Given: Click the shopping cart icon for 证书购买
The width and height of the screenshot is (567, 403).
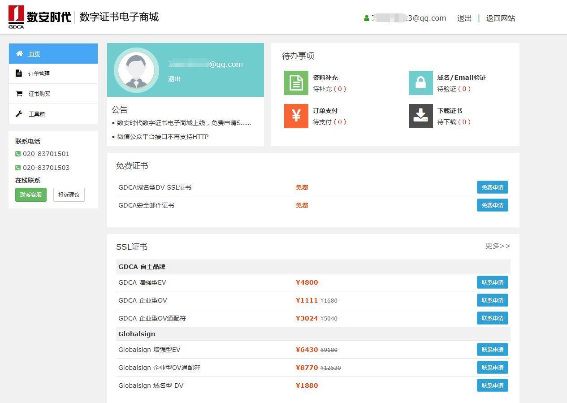Looking at the screenshot, I should [x=19, y=93].
